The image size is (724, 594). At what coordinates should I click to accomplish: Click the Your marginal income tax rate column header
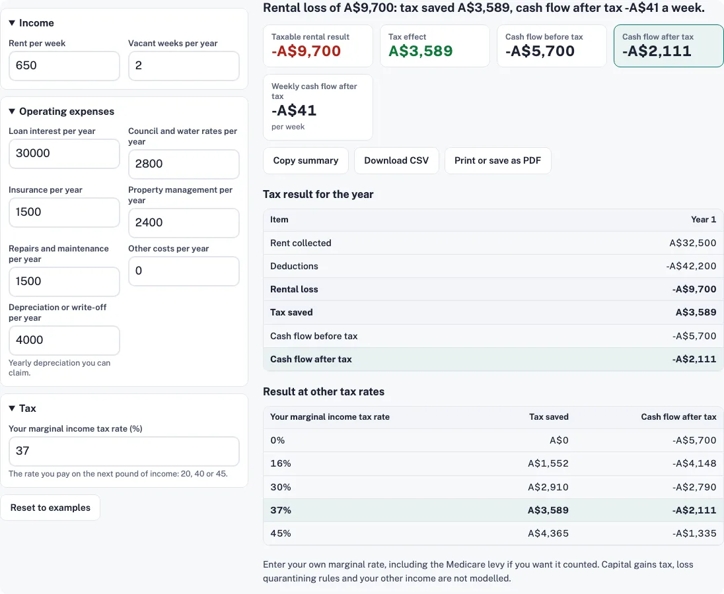point(330,417)
